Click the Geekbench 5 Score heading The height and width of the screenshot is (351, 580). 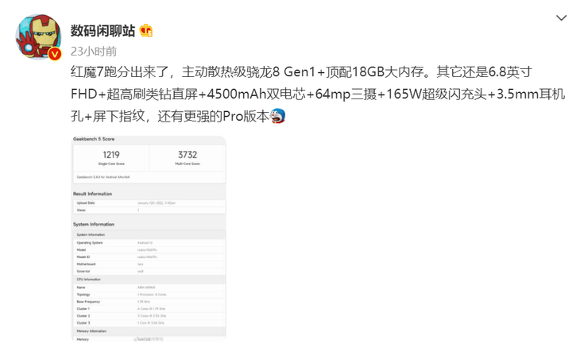tap(94, 139)
